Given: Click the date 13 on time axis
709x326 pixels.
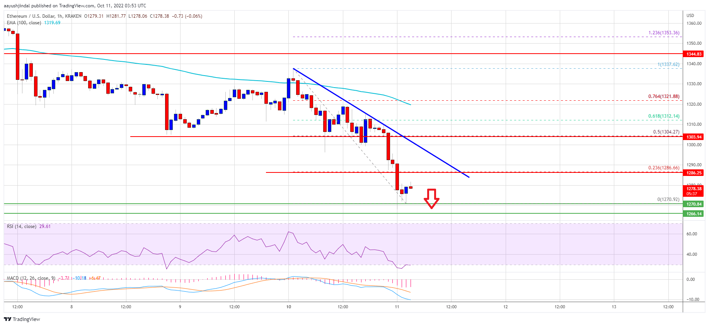Looking at the screenshot, I should coord(614,307).
